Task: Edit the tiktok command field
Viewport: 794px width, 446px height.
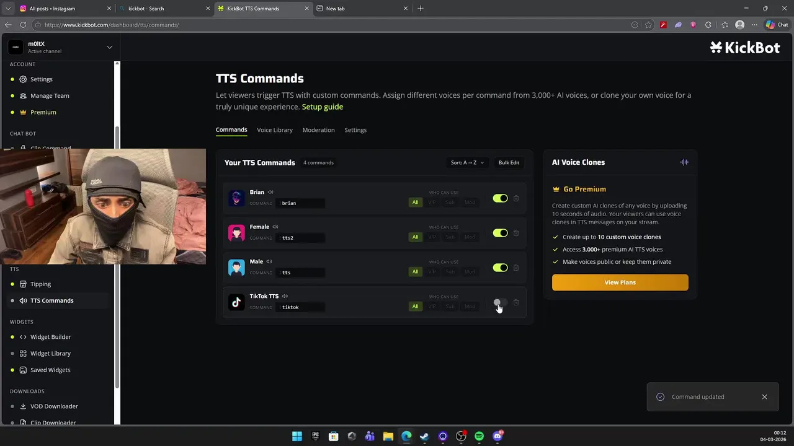Action: coord(301,307)
